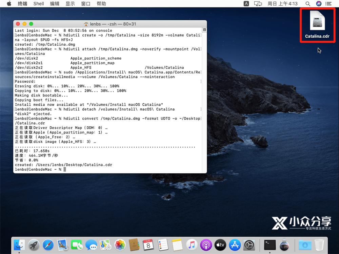Open Launchpad from the Dock
This screenshot has width=339, height=254.
point(33,245)
